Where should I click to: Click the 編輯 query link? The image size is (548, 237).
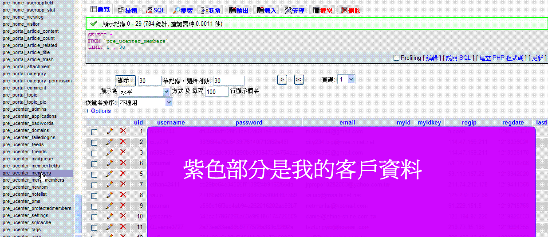click(432, 58)
